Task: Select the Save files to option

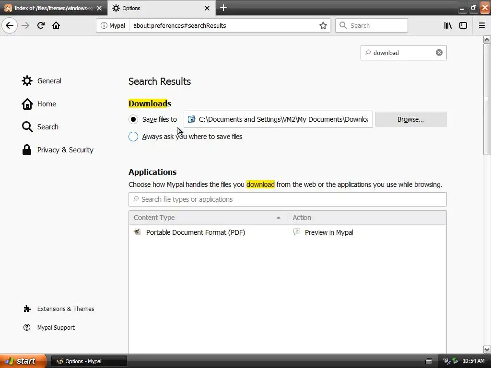Action: [133, 119]
